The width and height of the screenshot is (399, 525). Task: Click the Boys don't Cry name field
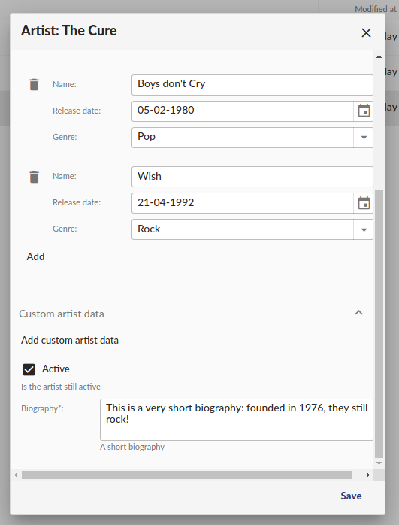[x=252, y=85]
